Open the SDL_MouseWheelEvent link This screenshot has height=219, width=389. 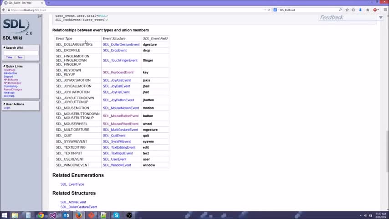[x=121, y=124]
